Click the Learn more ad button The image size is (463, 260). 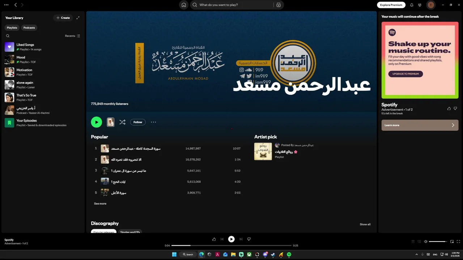(420, 125)
